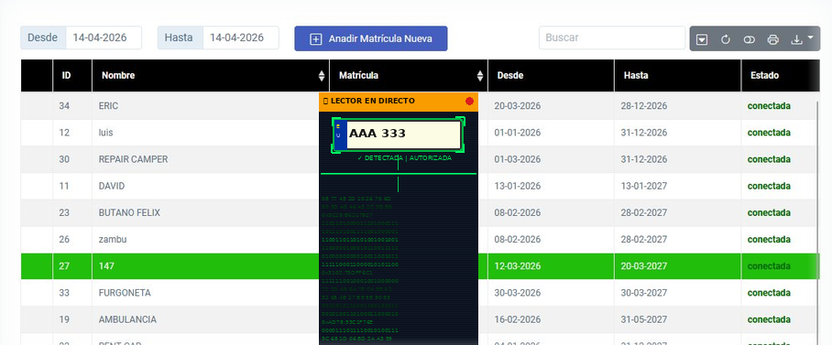The width and height of the screenshot is (832, 345).
Task: Select the BUTANO FELIX row name
Action: (129, 212)
